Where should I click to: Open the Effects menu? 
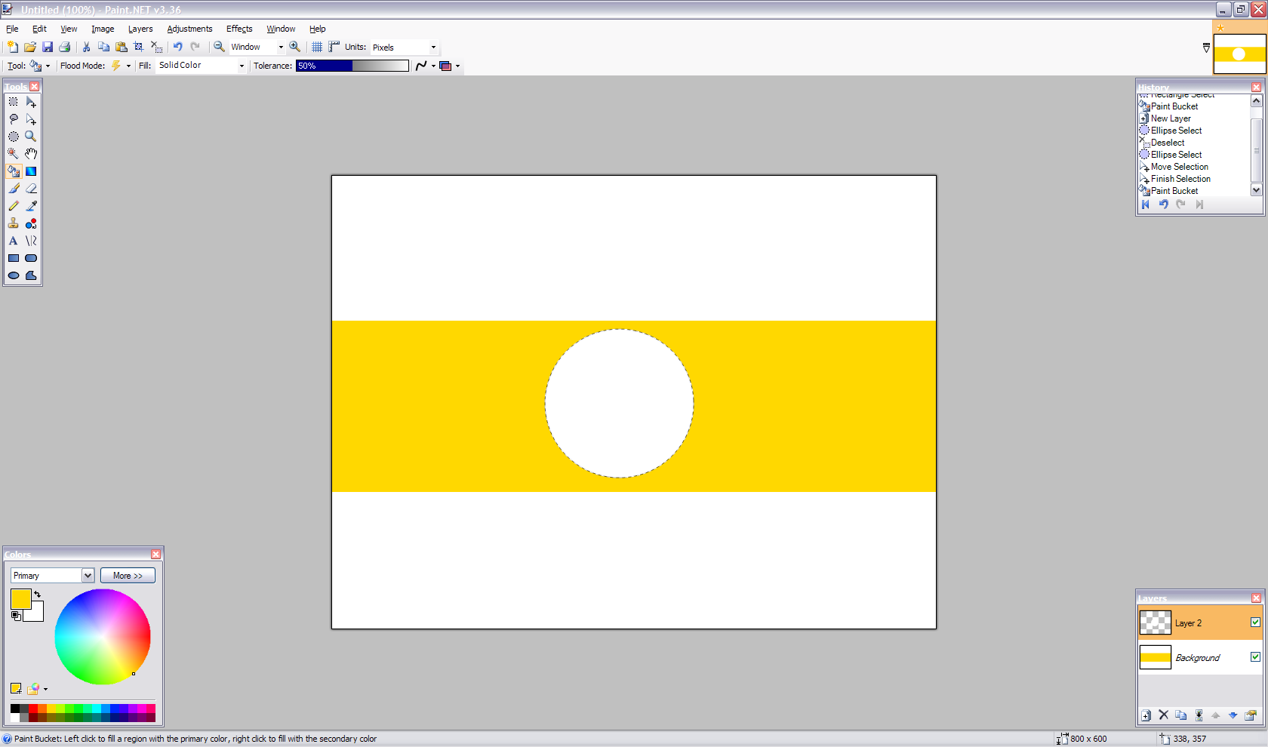[239, 29]
